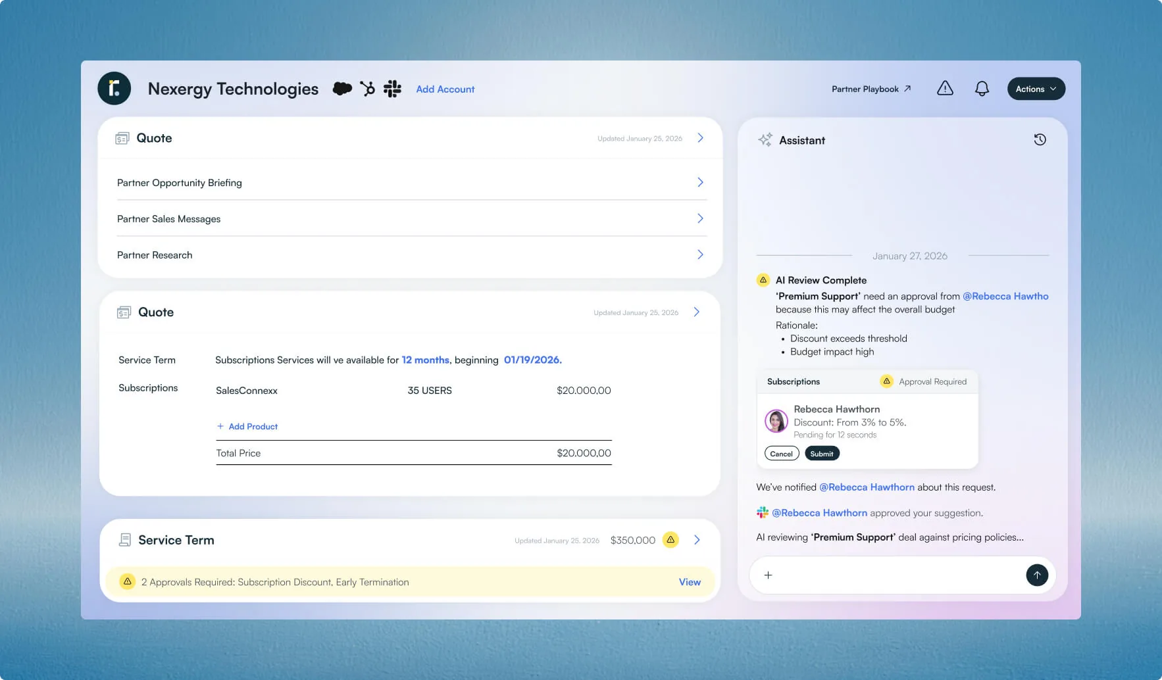Click the @Rebecca Hawthorn mention in AI review message
1162x680 pixels.
coord(1005,296)
